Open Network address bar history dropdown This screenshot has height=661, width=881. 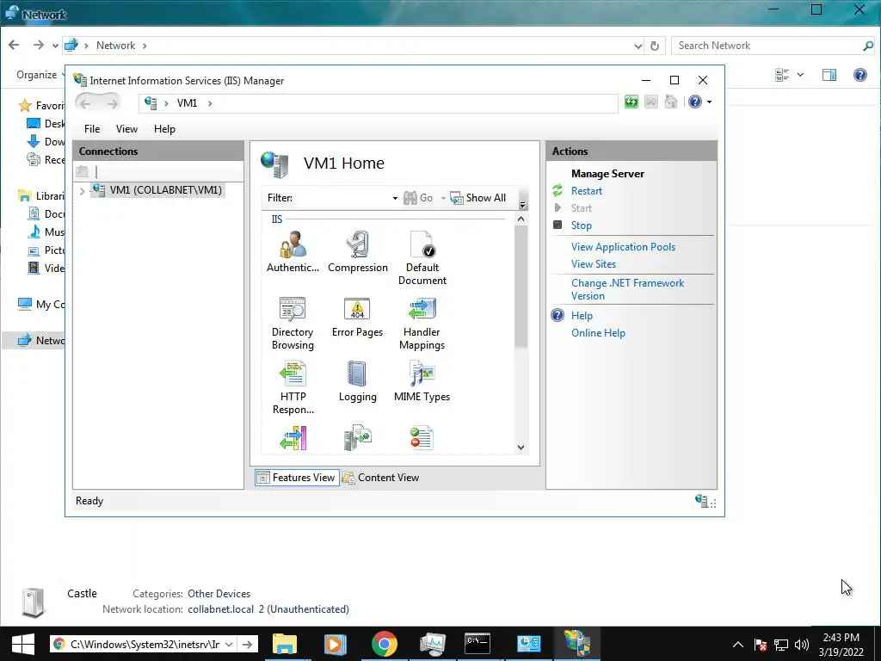point(638,46)
